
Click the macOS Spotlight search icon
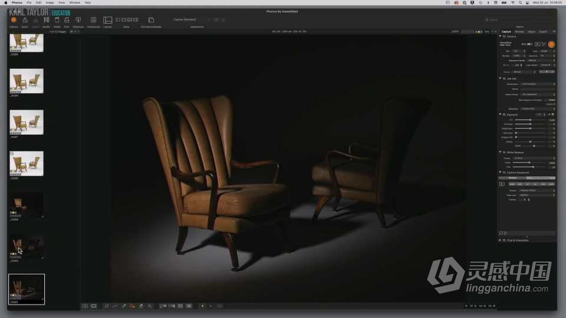(520, 2)
